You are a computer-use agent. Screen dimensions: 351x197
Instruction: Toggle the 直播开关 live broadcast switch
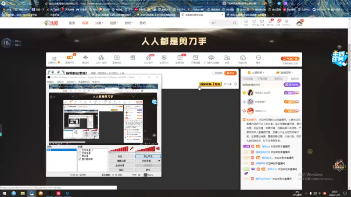click(x=70, y=58)
